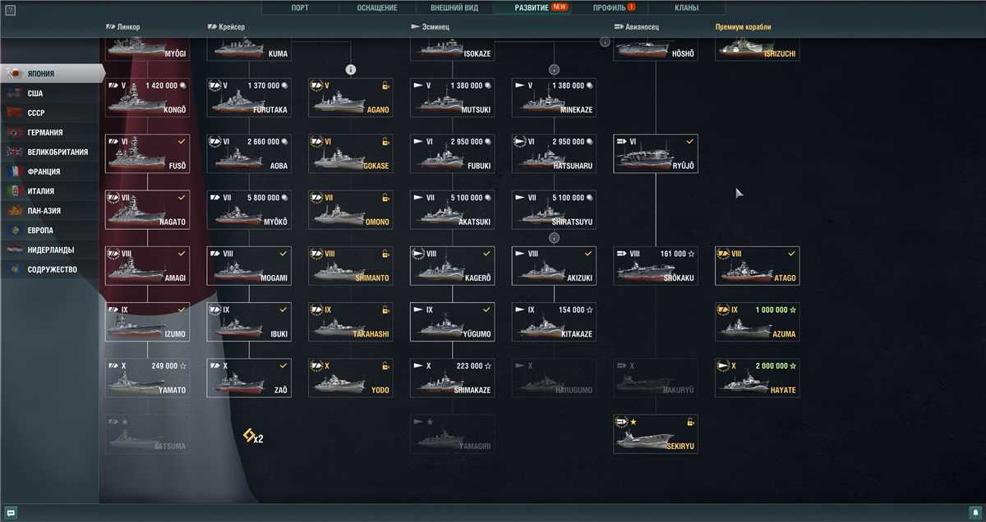The image size is (986, 522).
Task: Click info icon above Agano branch
Action: tap(351, 70)
